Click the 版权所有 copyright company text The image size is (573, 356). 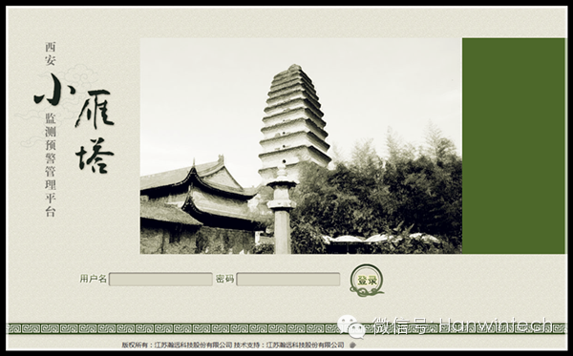click(x=177, y=345)
